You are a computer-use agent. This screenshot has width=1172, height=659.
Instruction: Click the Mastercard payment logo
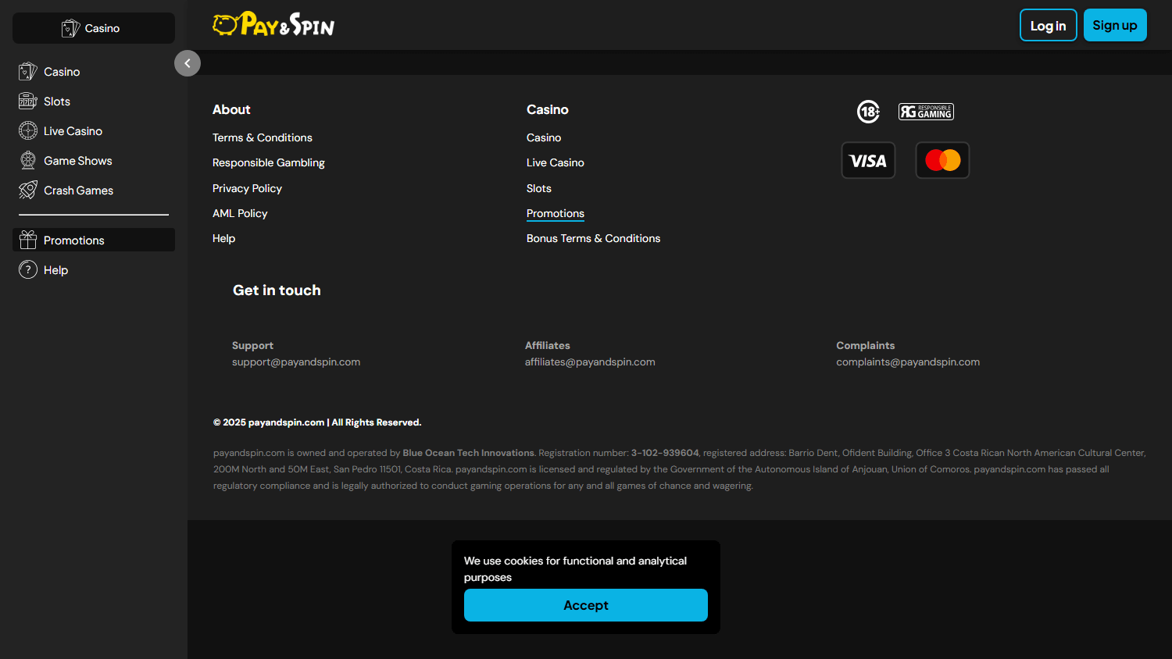click(x=942, y=161)
